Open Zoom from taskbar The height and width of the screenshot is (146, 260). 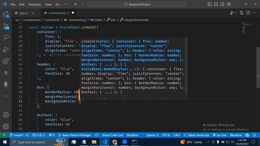(125, 142)
